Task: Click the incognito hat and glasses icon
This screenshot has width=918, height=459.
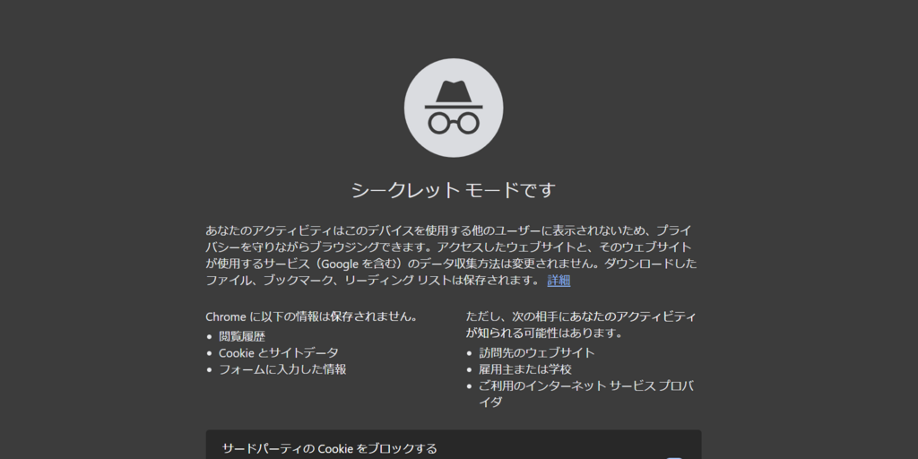Action: click(454, 108)
